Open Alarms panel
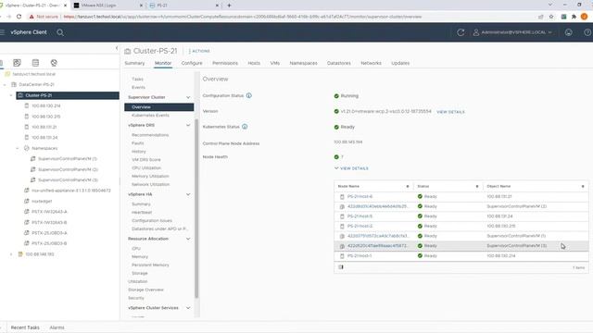This screenshot has width=593, height=333. click(x=57, y=327)
